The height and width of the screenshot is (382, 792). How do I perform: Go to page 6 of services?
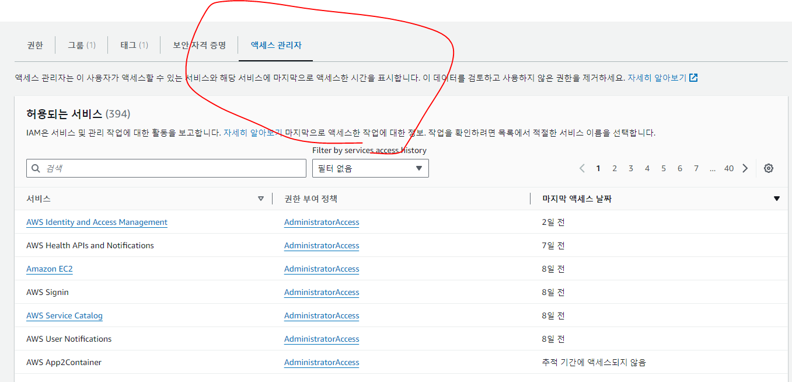(x=680, y=168)
